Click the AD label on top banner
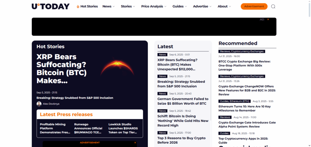The image size is (311, 147). point(262,19)
